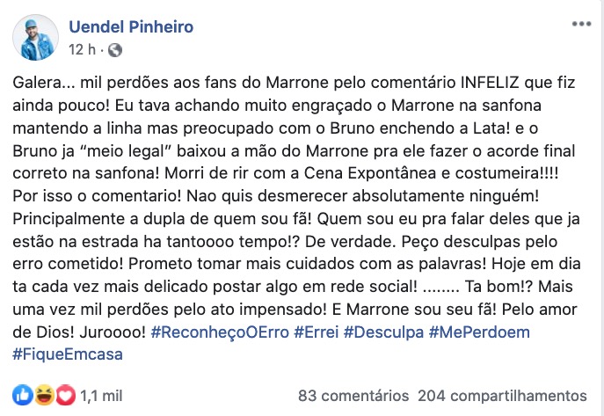Click the blue Like reaction icon

24,395
